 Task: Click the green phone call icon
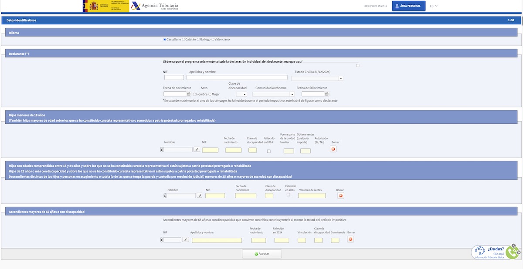click(513, 252)
